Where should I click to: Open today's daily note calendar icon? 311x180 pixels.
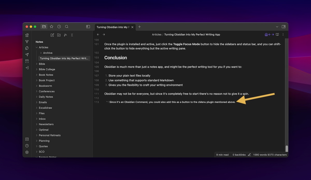tap(27, 61)
